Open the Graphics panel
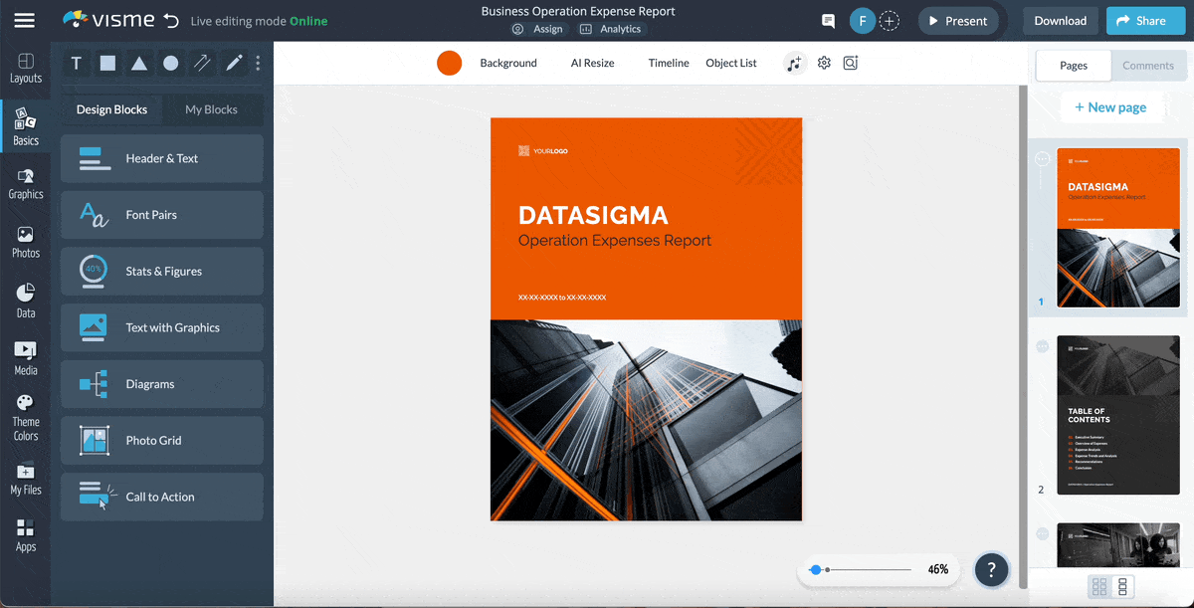The height and width of the screenshot is (608, 1194). (26, 184)
